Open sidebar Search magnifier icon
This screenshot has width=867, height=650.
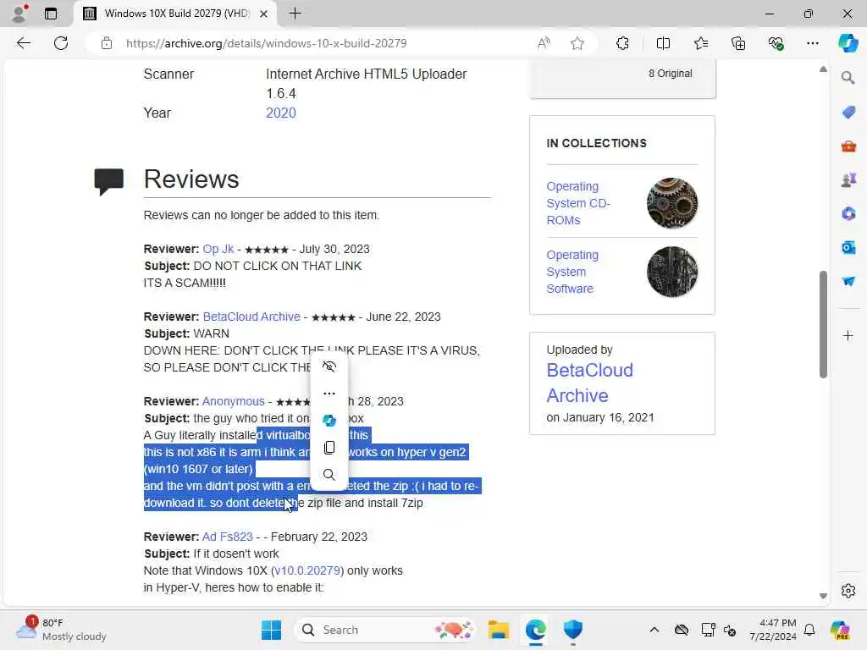[x=848, y=77]
